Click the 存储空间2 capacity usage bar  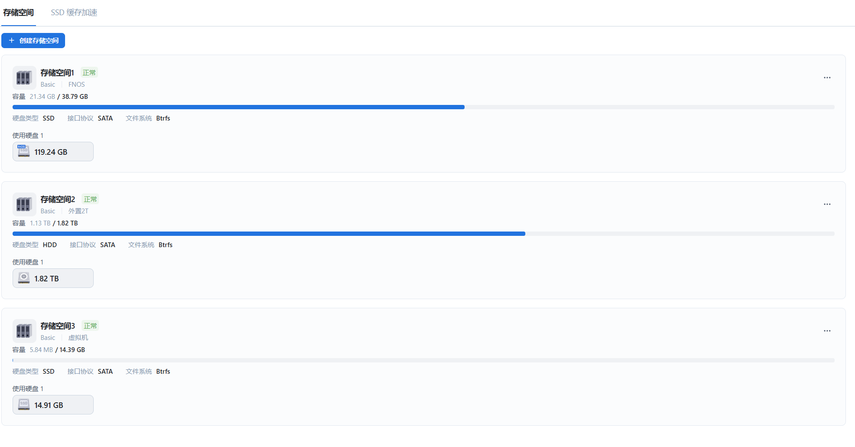(x=423, y=234)
